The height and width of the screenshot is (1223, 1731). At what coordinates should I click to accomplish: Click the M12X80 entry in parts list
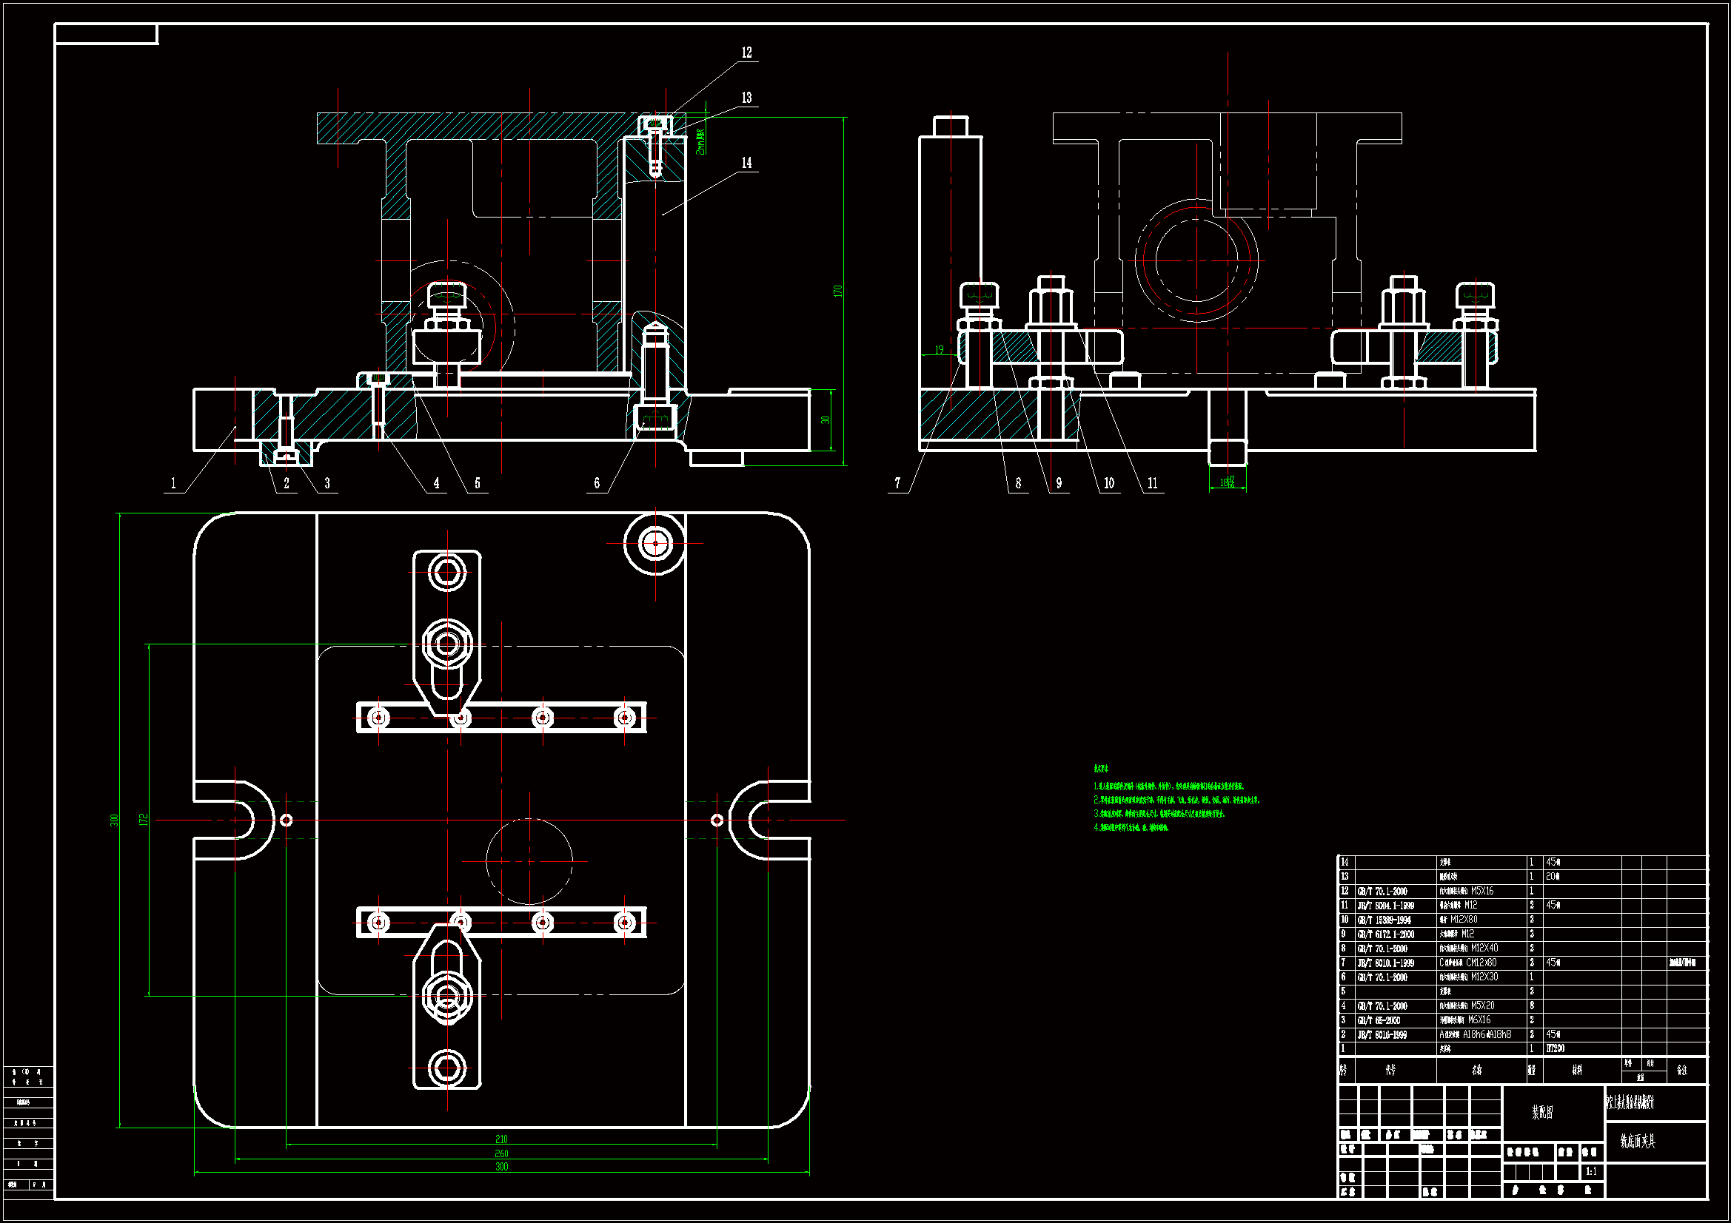[x=1464, y=920]
